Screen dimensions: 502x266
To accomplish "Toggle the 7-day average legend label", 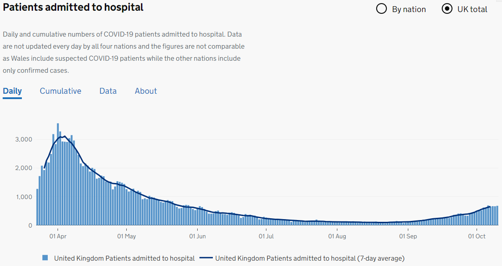I will pyautogui.click(x=310, y=258).
